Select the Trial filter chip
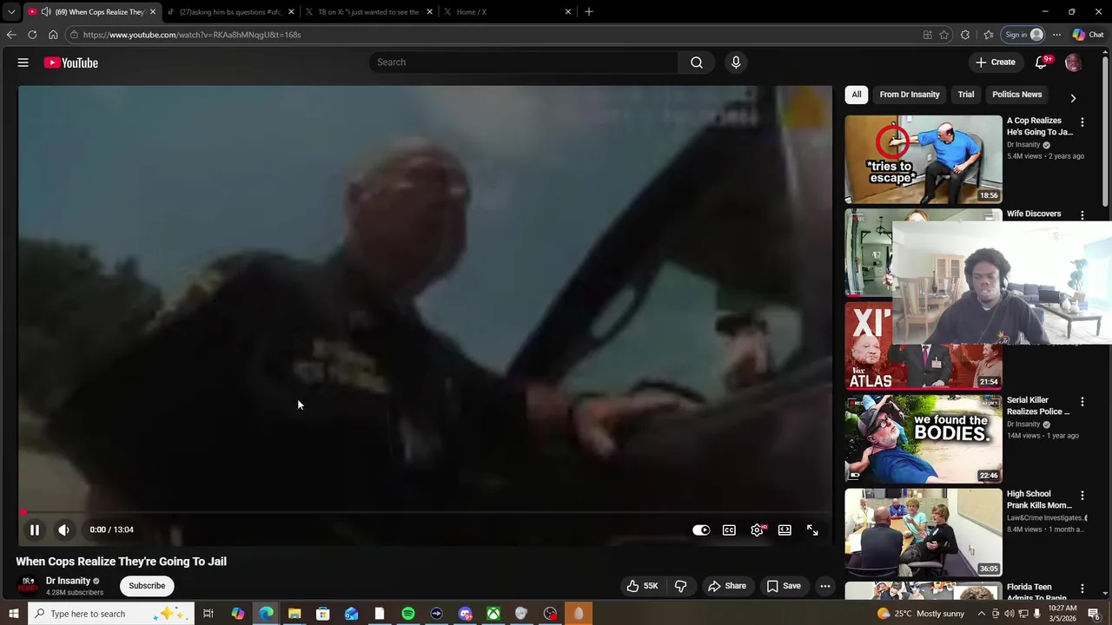Screen dimensions: 1112x625 click(966, 95)
